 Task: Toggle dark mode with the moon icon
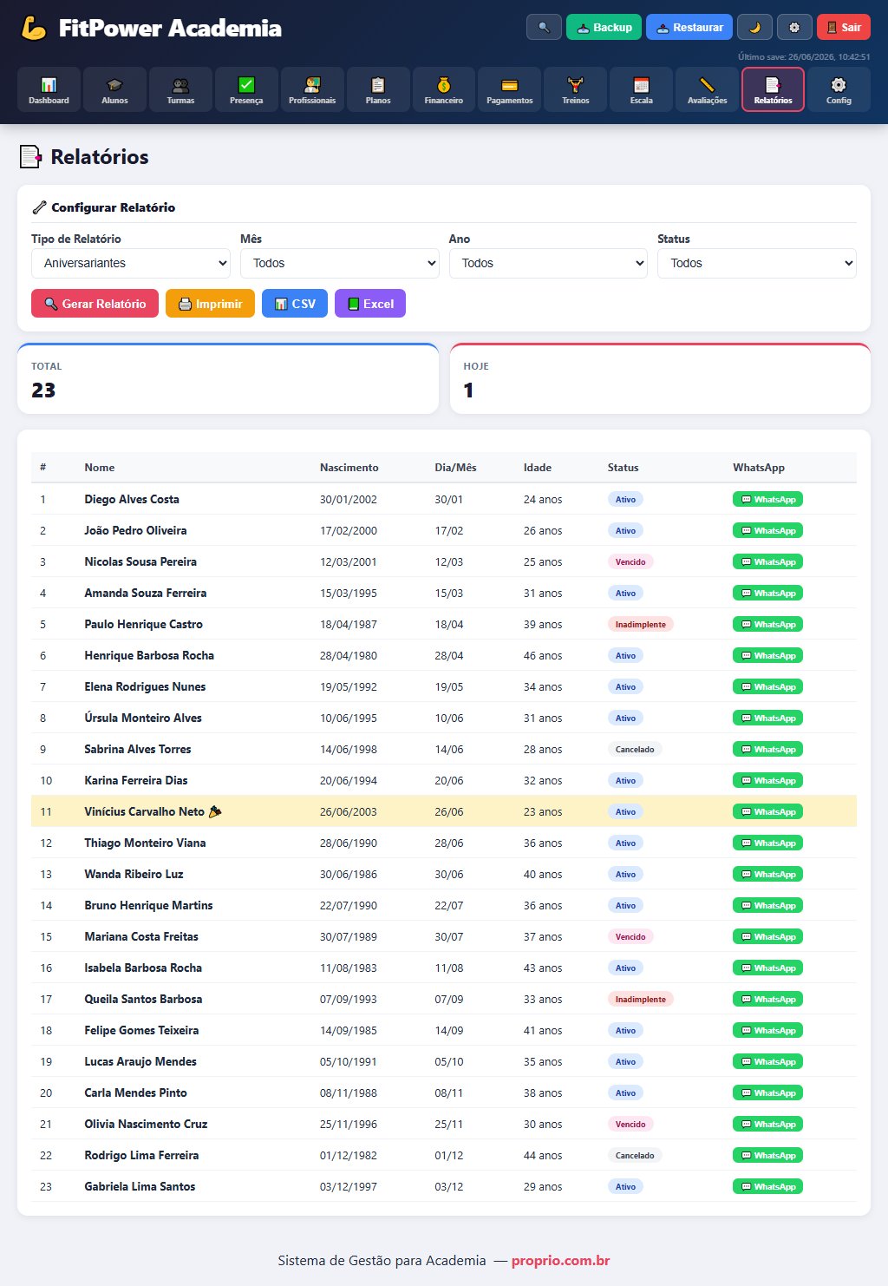(x=754, y=27)
